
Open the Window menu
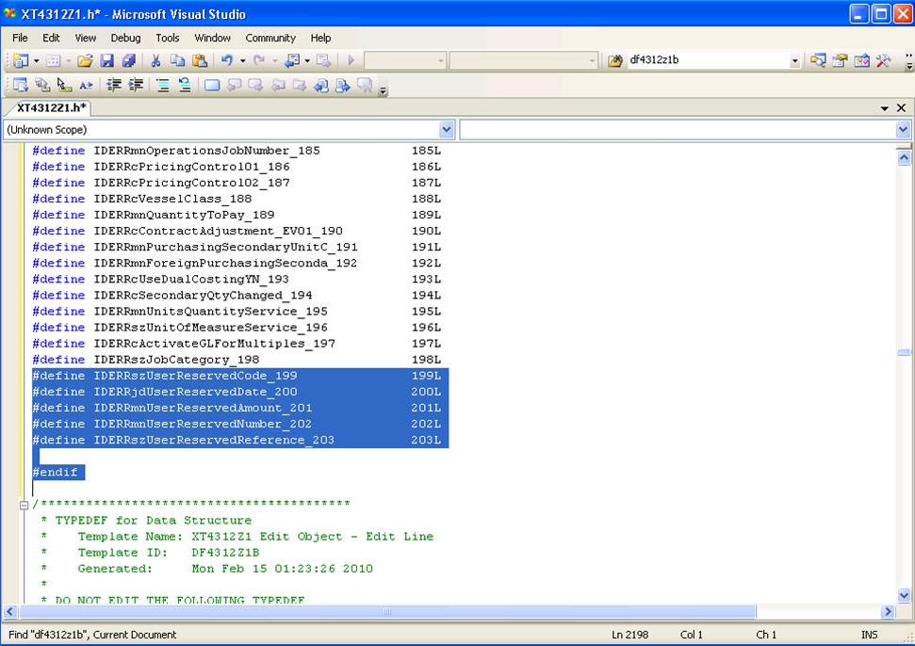coord(212,38)
